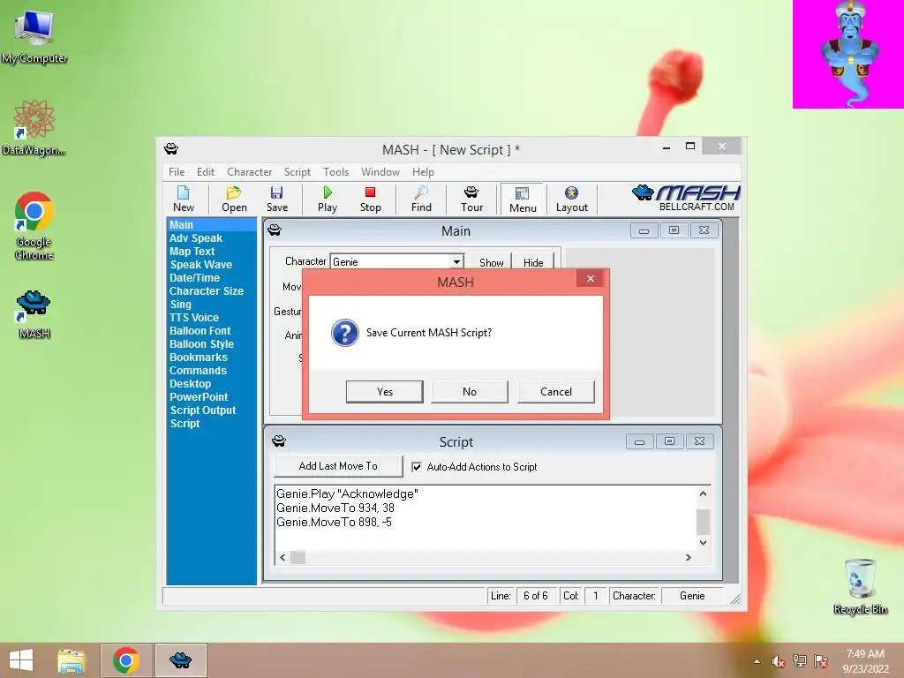Click the MASH taskbar button
Screen dimensions: 904x678
pyautogui.click(x=180, y=660)
